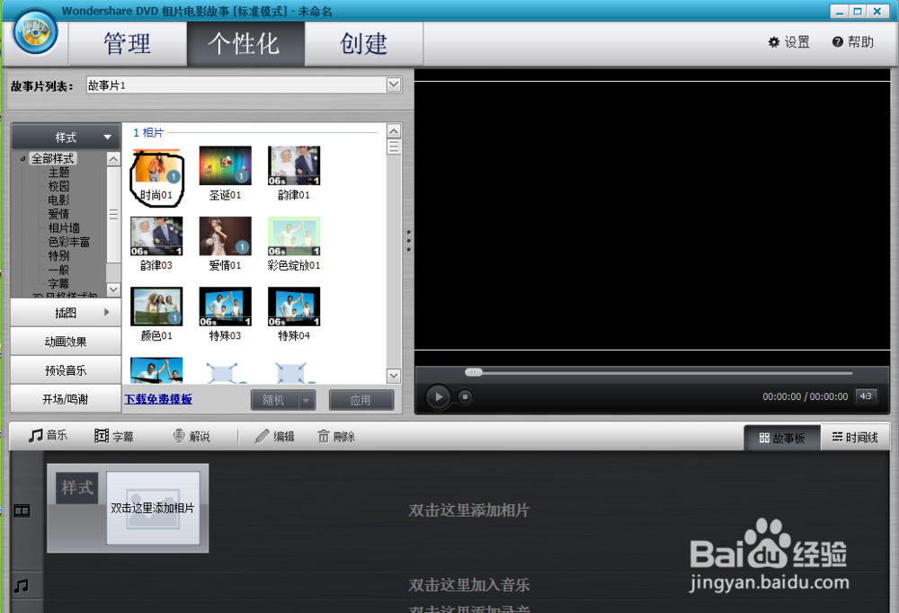Select the 特殊03 style thumbnail
899x613 pixels.
coord(226,306)
